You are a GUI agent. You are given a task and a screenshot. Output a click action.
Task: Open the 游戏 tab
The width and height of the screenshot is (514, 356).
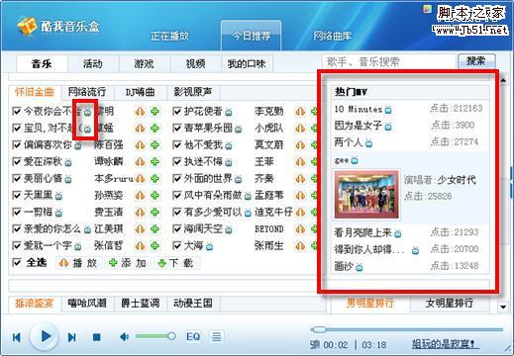[x=145, y=63]
